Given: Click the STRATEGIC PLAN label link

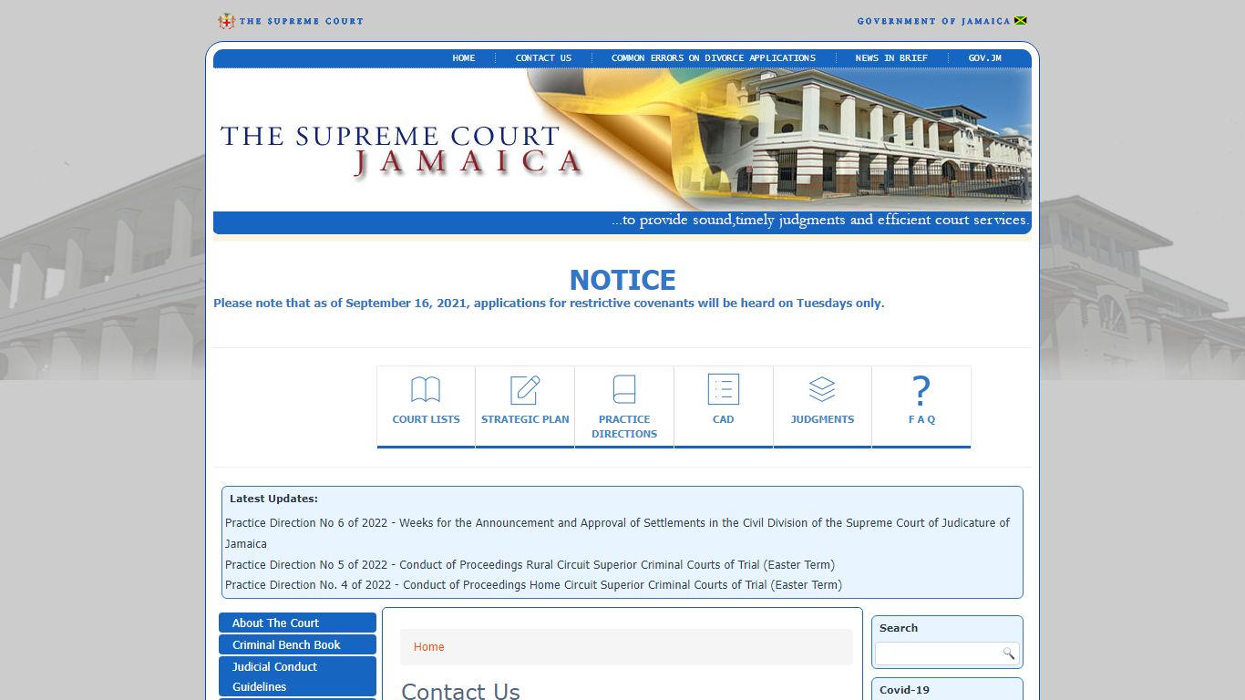Looking at the screenshot, I should (525, 419).
